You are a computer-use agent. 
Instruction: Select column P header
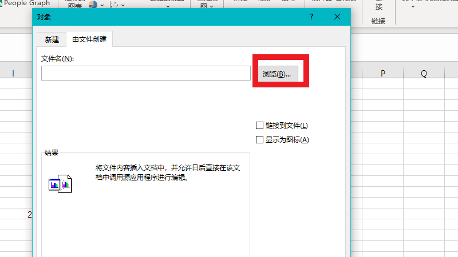(x=382, y=74)
